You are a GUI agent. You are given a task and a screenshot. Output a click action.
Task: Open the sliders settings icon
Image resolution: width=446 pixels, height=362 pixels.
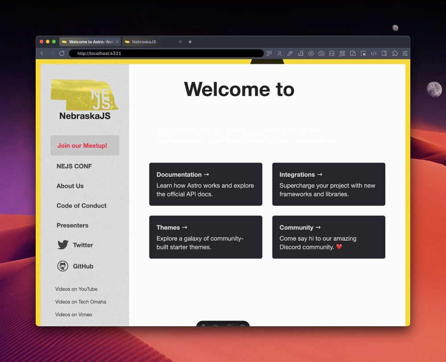405,53
